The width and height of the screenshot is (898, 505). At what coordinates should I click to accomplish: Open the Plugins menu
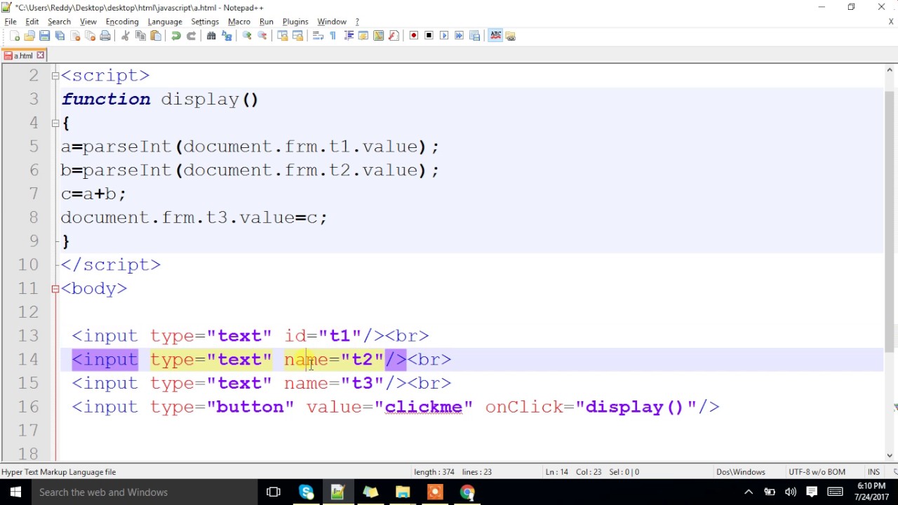point(295,22)
